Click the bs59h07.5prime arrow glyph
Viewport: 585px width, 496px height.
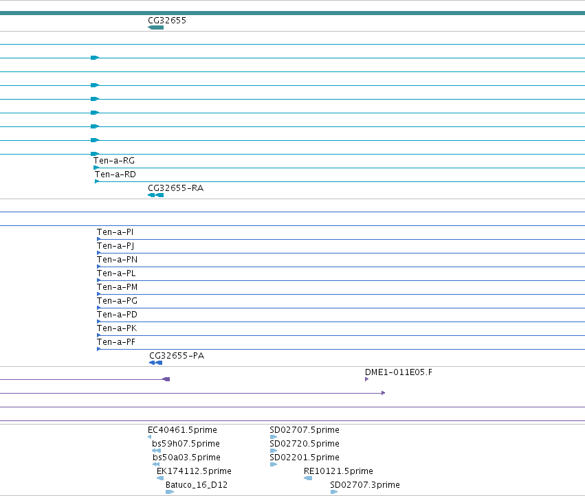[x=156, y=451]
